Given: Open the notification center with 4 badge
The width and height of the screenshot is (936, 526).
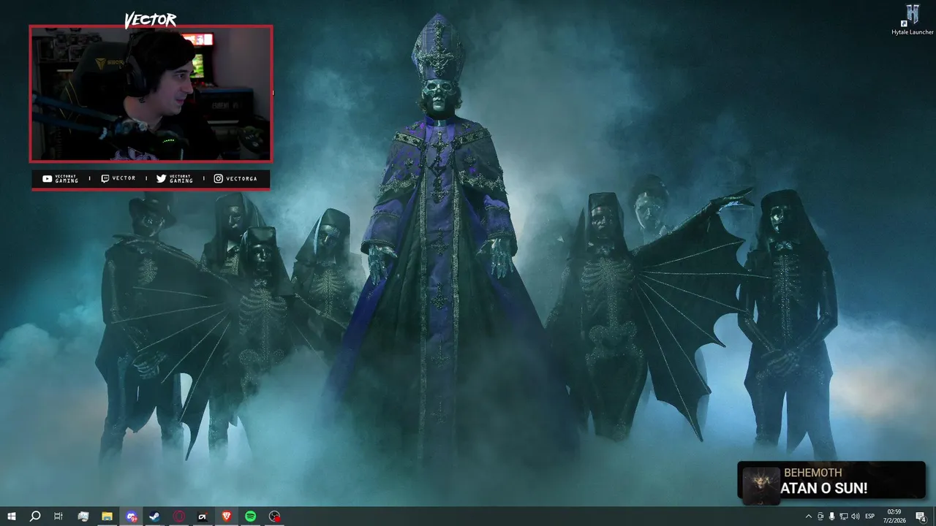Looking at the screenshot, I should (x=921, y=517).
